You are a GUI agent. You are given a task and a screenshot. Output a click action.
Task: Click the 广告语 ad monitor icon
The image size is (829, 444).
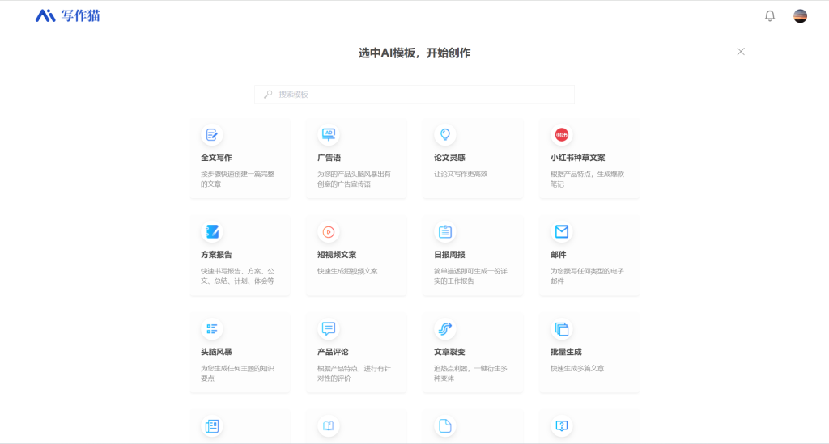point(329,134)
